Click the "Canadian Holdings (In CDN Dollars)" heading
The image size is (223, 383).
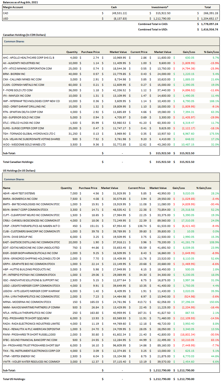24,35
